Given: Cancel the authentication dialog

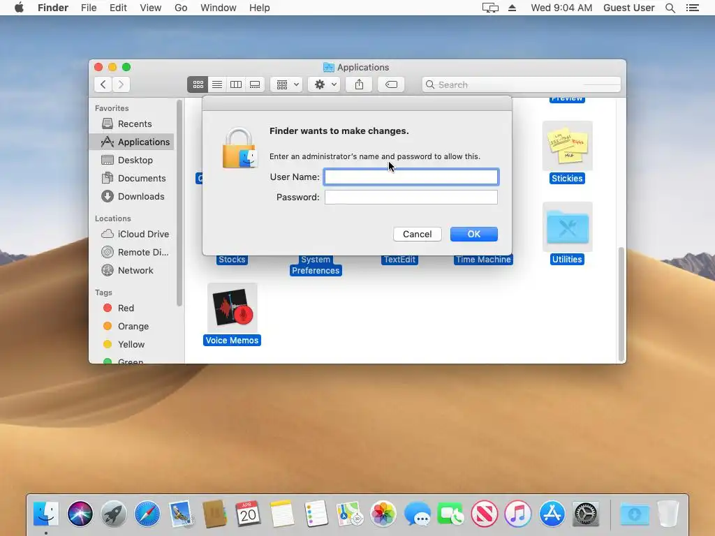Looking at the screenshot, I should tap(418, 234).
